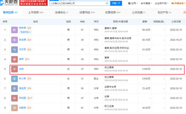Click the 宋 avatar in row 5

coord(15,69)
